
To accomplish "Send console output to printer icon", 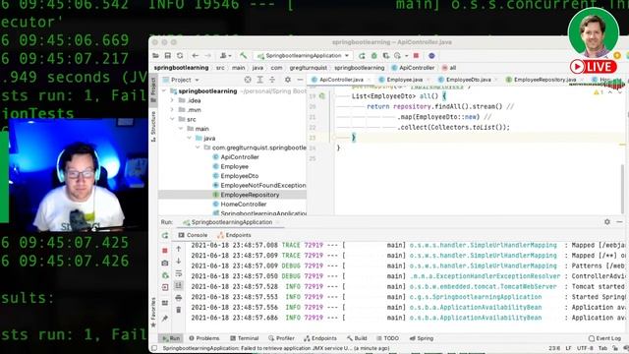I will pos(179,297).
